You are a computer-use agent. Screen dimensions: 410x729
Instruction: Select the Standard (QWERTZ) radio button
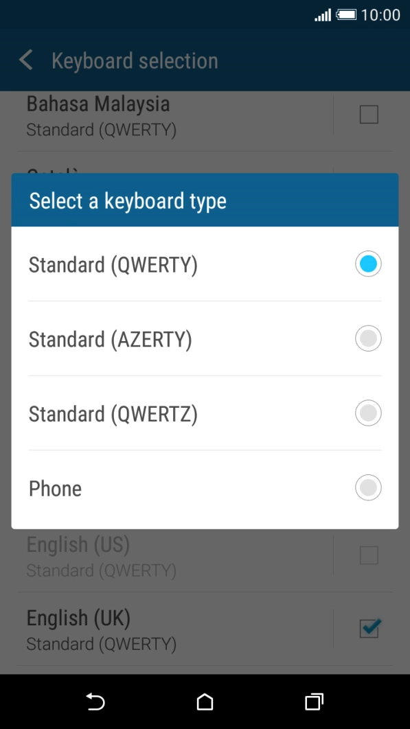pos(368,413)
